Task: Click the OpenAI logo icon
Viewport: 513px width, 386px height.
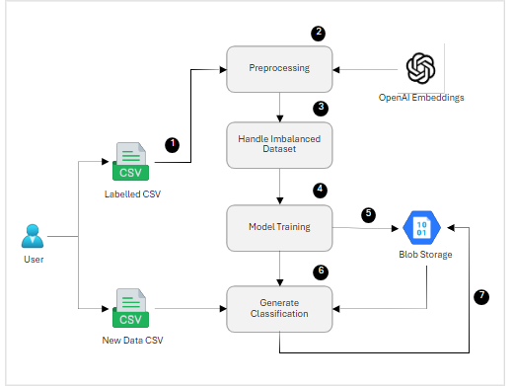Action: [420, 68]
